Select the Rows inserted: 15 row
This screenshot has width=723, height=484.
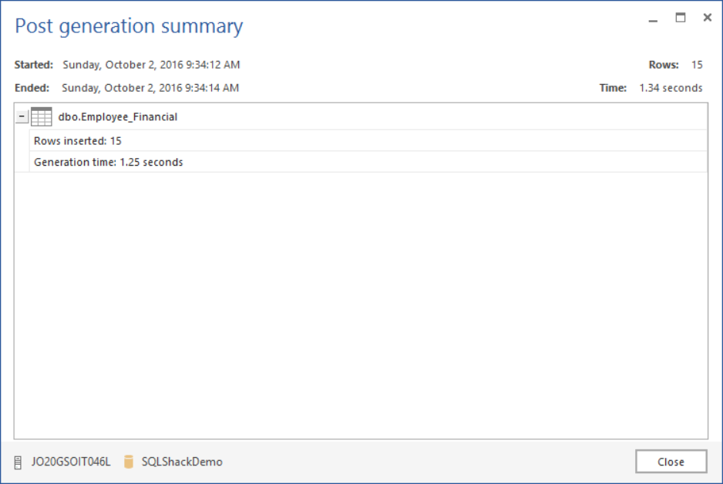[78, 141]
